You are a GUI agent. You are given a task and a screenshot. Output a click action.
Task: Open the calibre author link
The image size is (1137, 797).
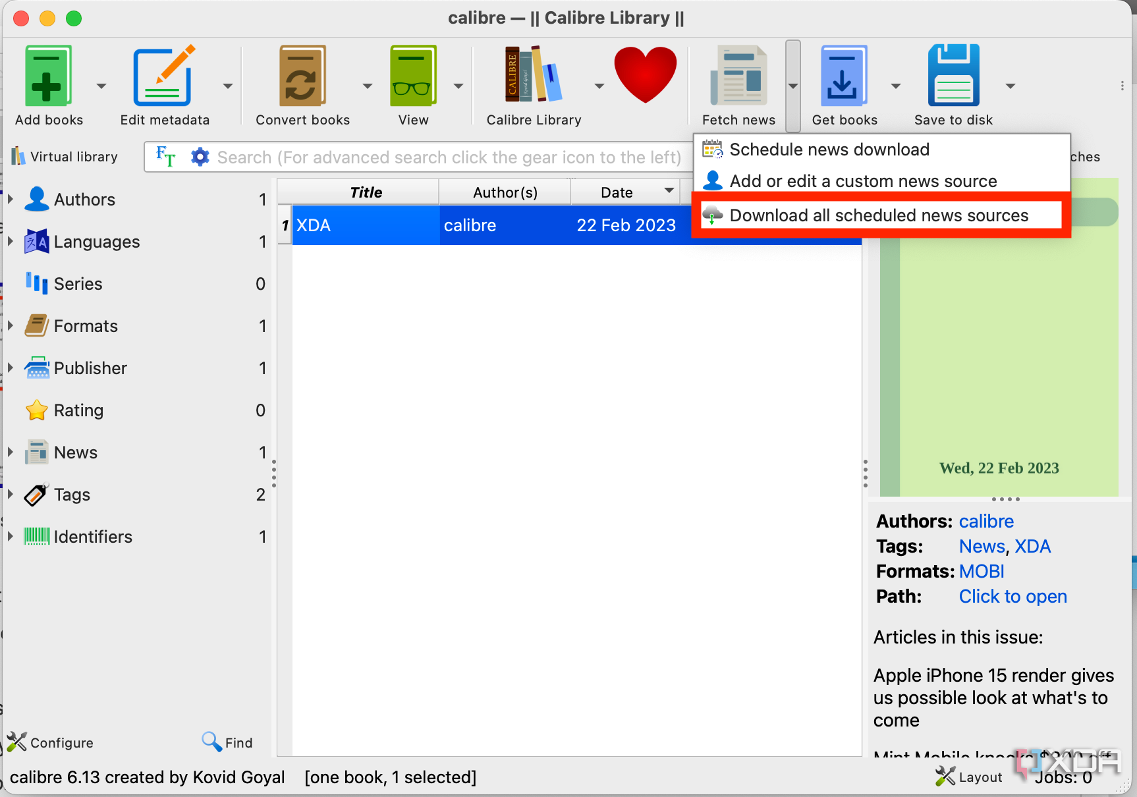[985, 521]
